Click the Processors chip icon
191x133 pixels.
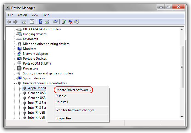[19, 68]
